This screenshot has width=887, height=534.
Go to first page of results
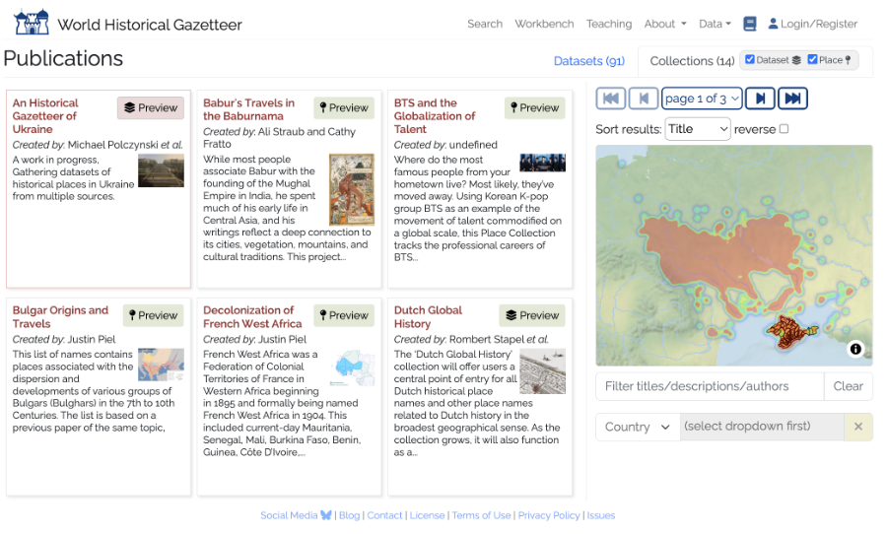(611, 99)
